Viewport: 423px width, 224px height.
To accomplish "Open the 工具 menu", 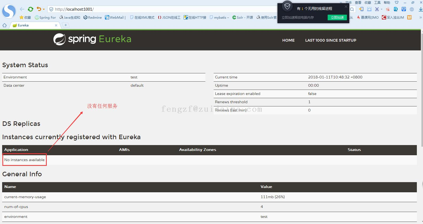I will 377,2.
